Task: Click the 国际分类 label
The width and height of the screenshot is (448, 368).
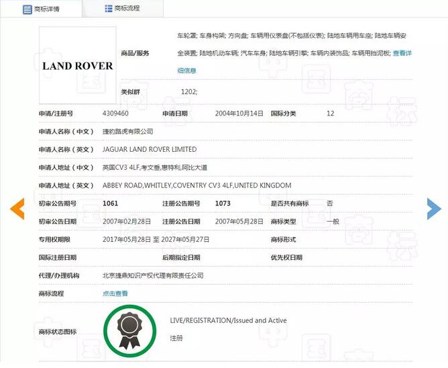Action: (284, 113)
